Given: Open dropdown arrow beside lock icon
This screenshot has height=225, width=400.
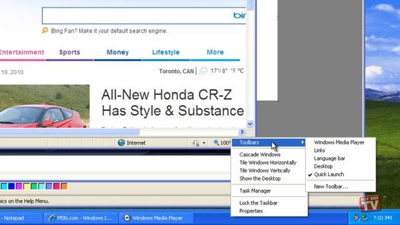Looking at the screenshot, I should 204,143.
